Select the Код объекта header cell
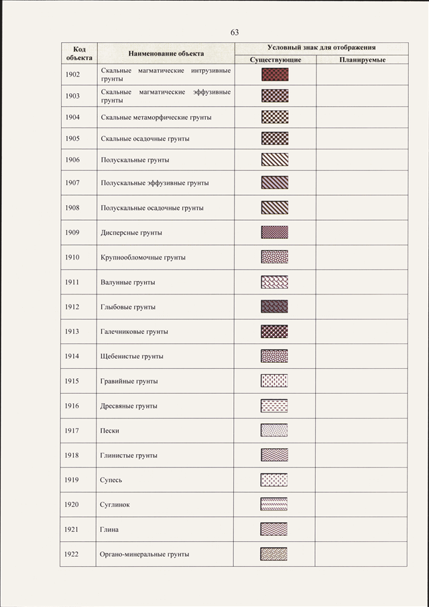 79,54
